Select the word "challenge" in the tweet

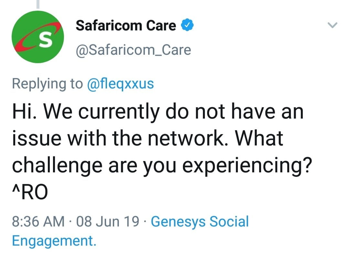(x=57, y=166)
